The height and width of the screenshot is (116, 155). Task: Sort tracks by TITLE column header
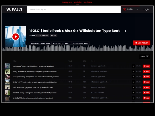coord(15,61)
